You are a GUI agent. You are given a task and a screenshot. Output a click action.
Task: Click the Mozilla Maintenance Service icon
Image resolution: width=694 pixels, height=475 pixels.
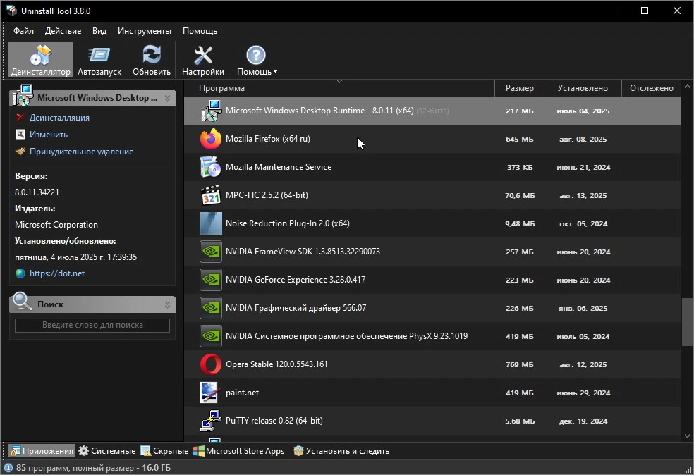tap(211, 167)
